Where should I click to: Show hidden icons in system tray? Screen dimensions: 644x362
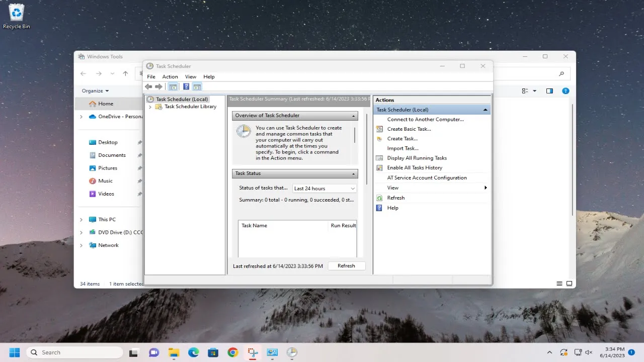[x=549, y=352]
